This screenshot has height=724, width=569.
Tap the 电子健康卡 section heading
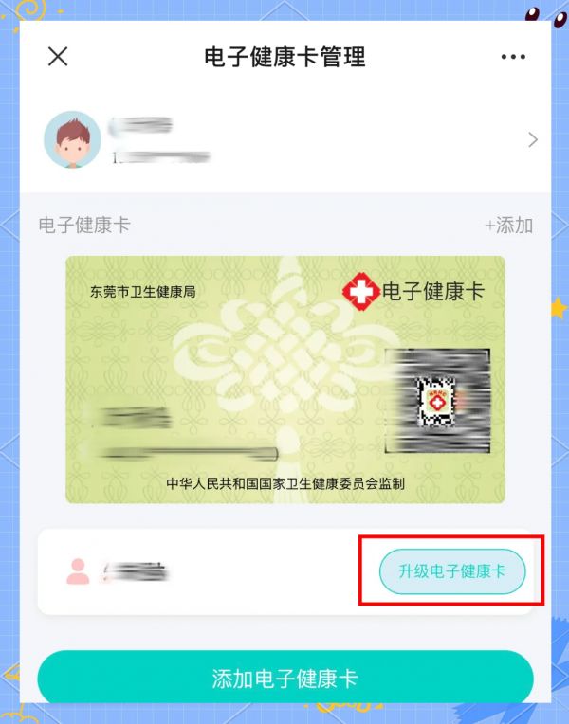point(84,226)
